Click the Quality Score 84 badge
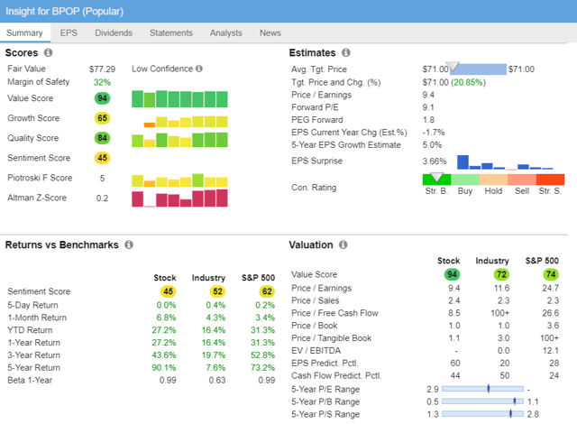This screenshot has width=577, height=424. tap(102, 138)
